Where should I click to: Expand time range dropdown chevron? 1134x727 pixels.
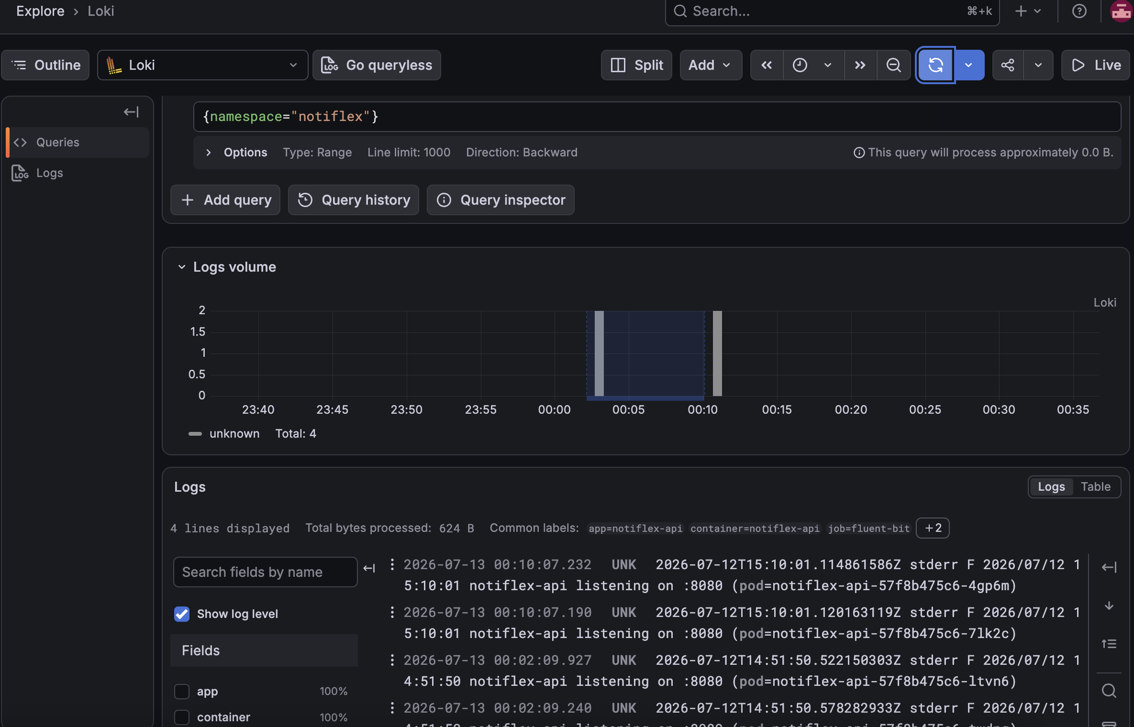coord(828,65)
